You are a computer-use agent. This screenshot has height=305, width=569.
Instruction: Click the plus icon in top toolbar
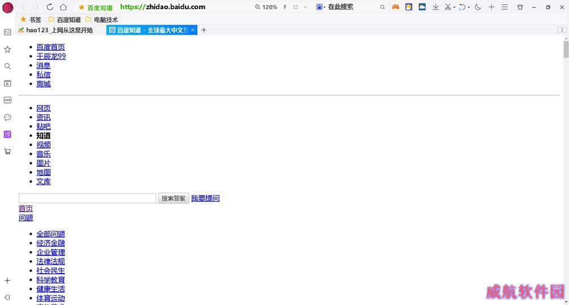click(x=492, y=7)
